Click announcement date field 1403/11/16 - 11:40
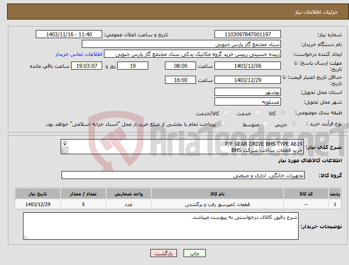The image size is (349, 265). tap(69, 35)
